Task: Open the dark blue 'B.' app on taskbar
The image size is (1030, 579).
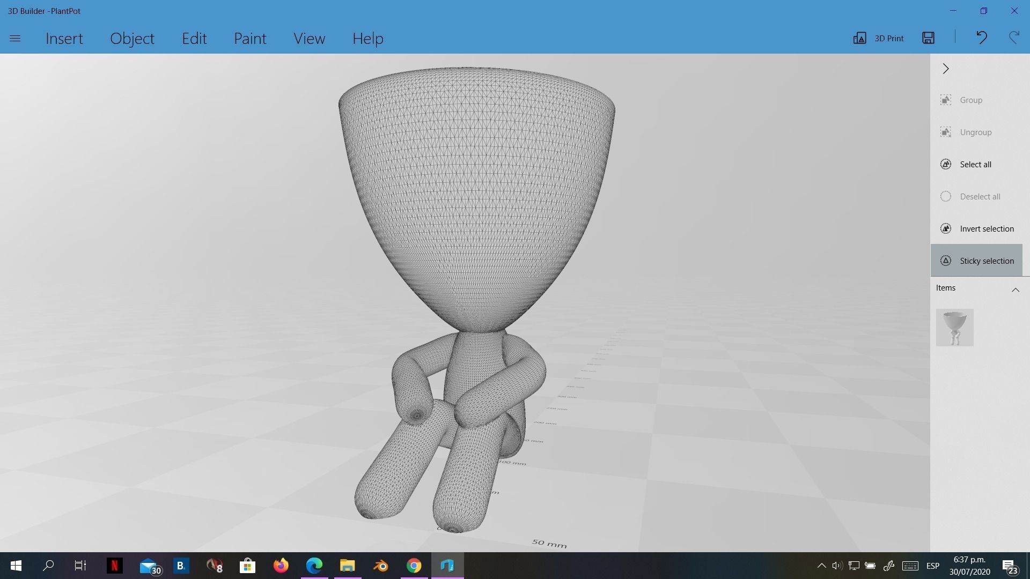Action: tap(181, 566)
